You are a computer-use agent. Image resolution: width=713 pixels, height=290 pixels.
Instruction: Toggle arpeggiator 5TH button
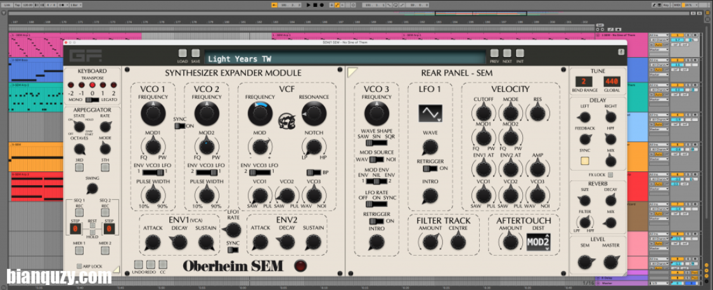[x=105, y=167]
